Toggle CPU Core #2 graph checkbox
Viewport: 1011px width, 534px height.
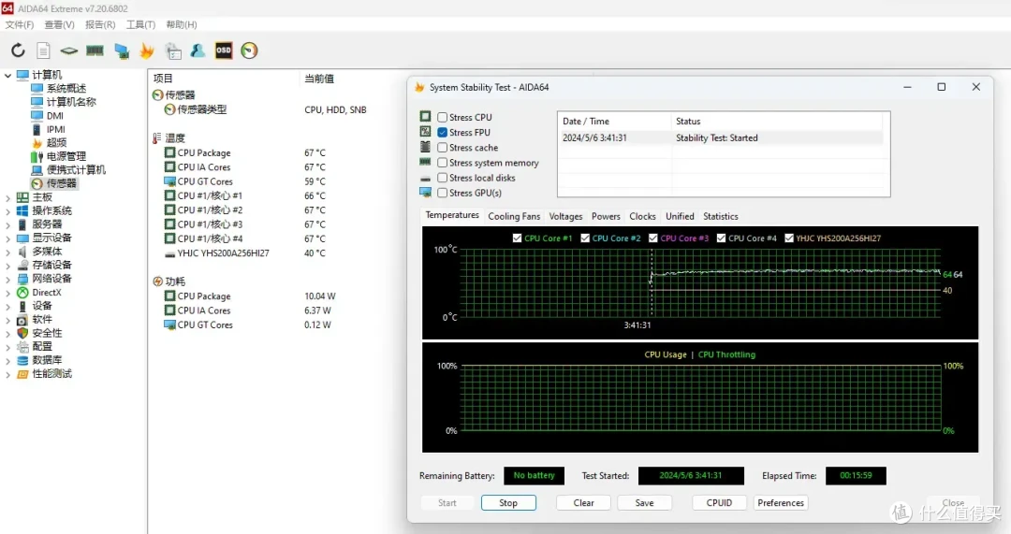click(x=585, y=238)
